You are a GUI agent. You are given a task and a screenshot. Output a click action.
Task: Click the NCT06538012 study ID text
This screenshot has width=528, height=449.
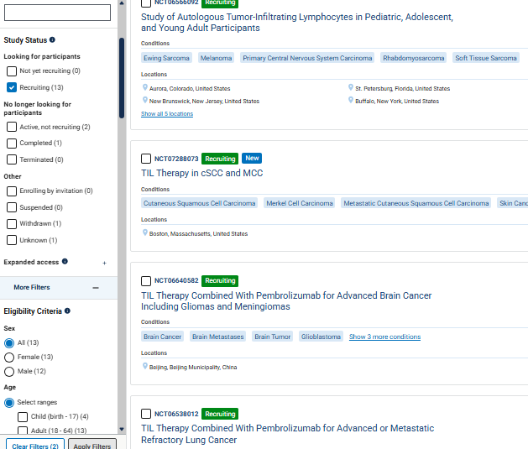[x=176, y=414]
